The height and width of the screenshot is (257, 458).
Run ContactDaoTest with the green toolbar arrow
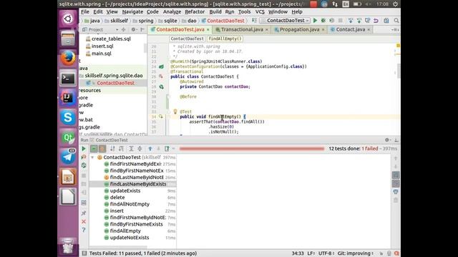pos(315,21)
